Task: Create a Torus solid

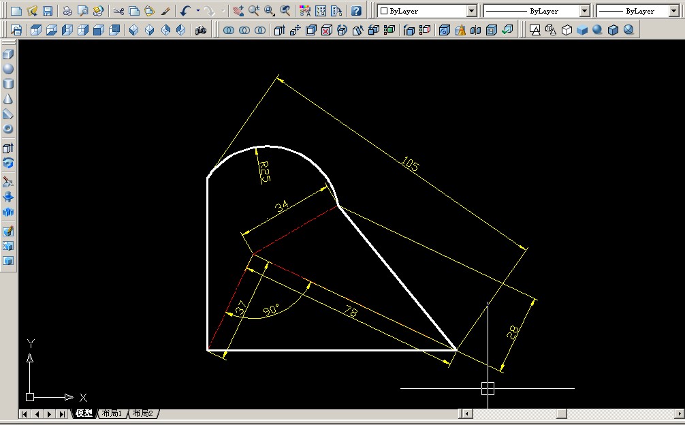Action: tap(8, 129)
